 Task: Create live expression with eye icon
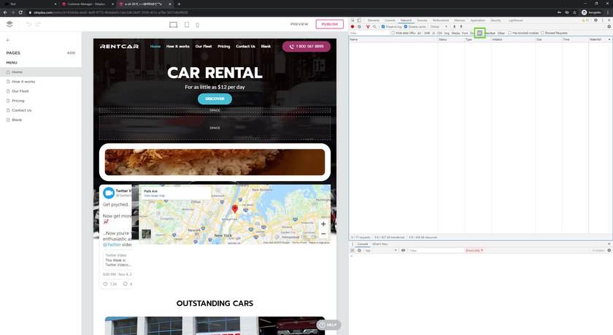(x=403, y=250)
